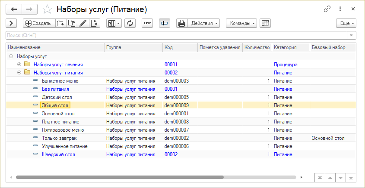Click the copy item icon in toolbar
This screenshot has height=188, width=365.
(72, 23)
